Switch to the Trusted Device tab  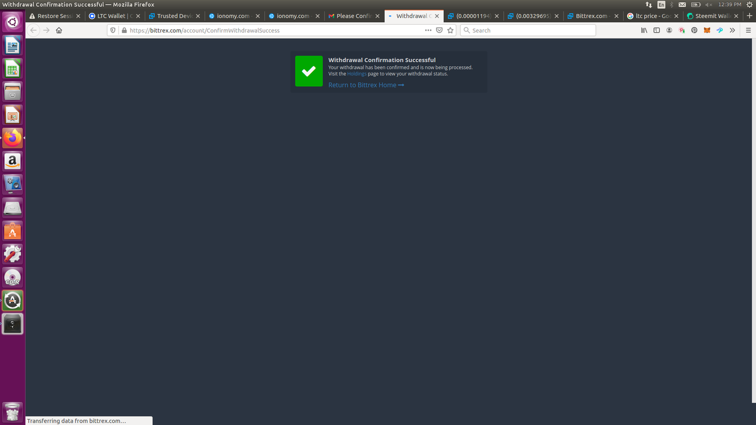174,16
